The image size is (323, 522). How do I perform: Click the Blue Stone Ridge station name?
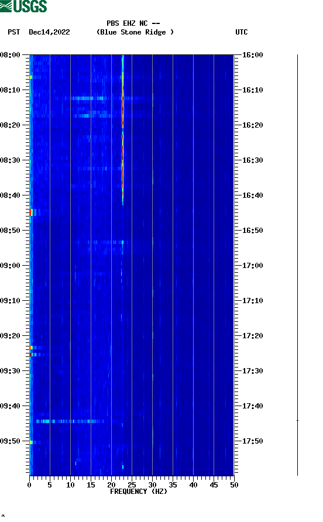click(135, 32)
